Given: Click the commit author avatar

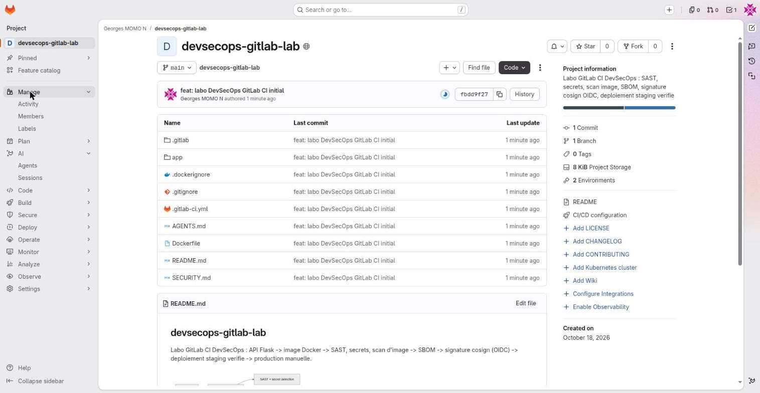Looking at the screenshot, I should [x=171, y=94].
